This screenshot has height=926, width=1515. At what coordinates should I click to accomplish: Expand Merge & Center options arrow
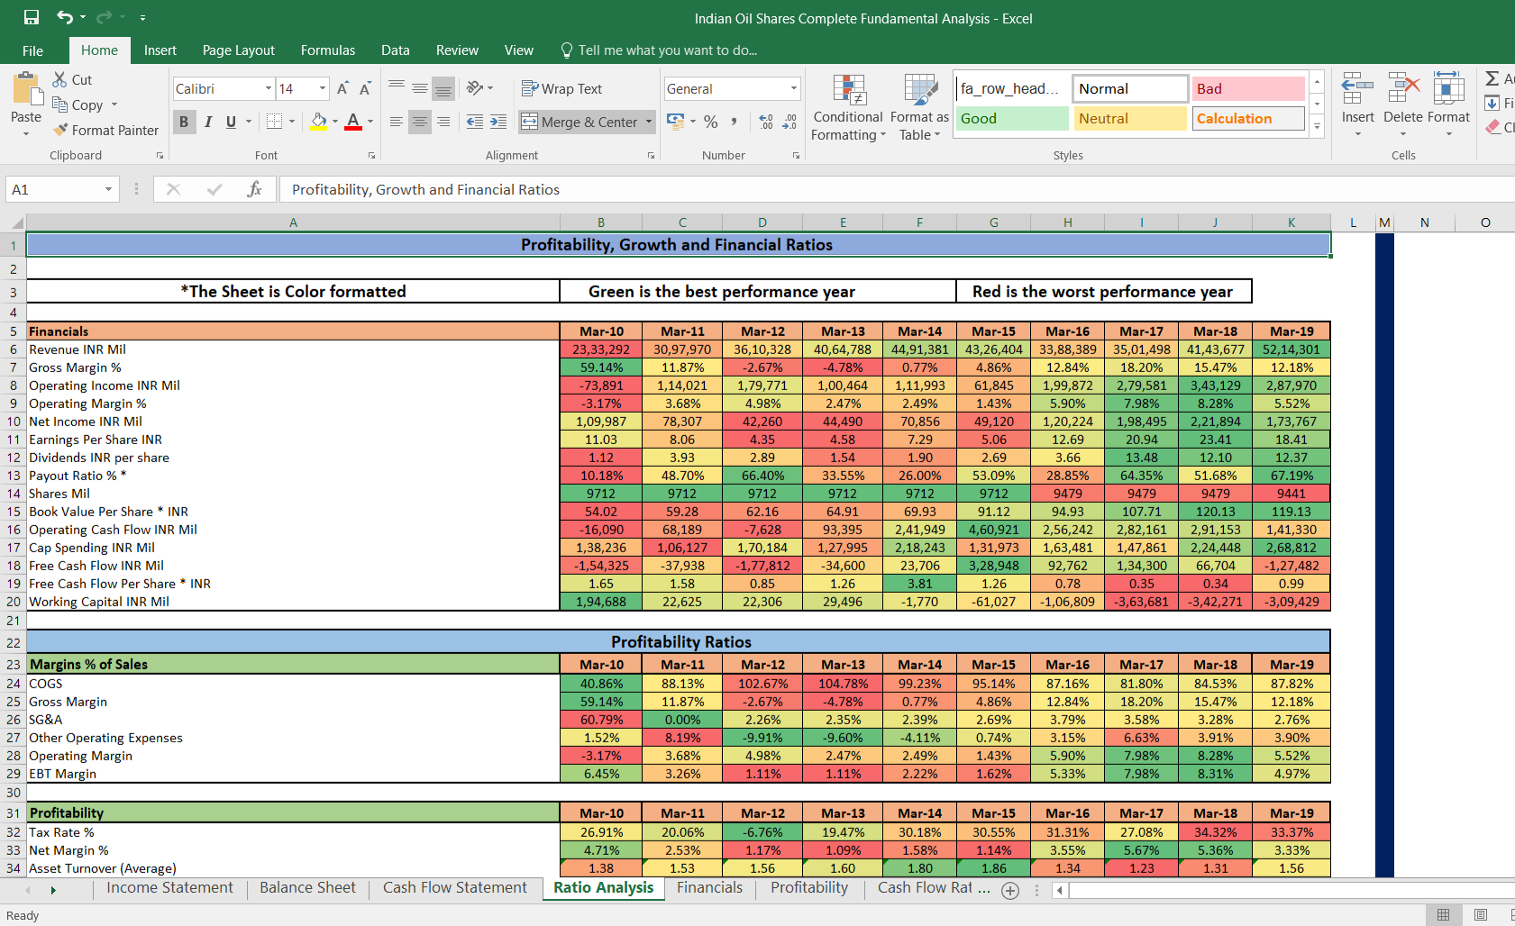649,122
